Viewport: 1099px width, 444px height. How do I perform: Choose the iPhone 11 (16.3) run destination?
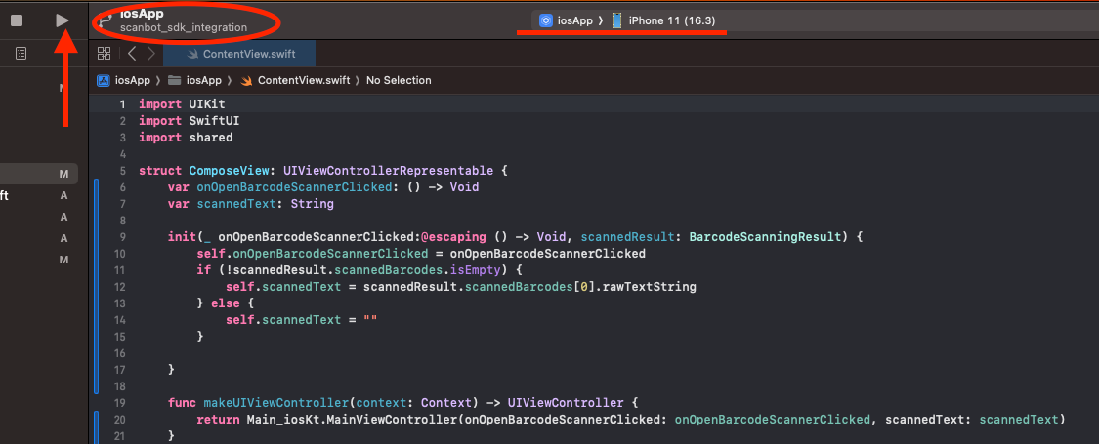coord(671,20)
